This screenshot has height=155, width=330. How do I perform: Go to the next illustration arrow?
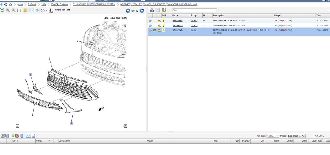coord(142,11)
